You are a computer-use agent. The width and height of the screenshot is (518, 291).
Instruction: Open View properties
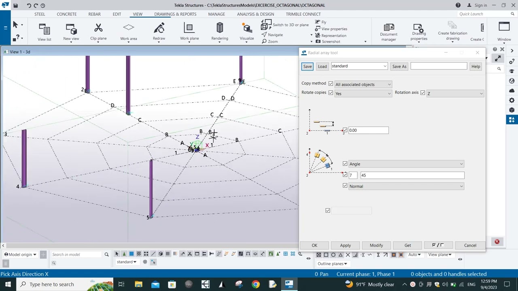point(331,29)
